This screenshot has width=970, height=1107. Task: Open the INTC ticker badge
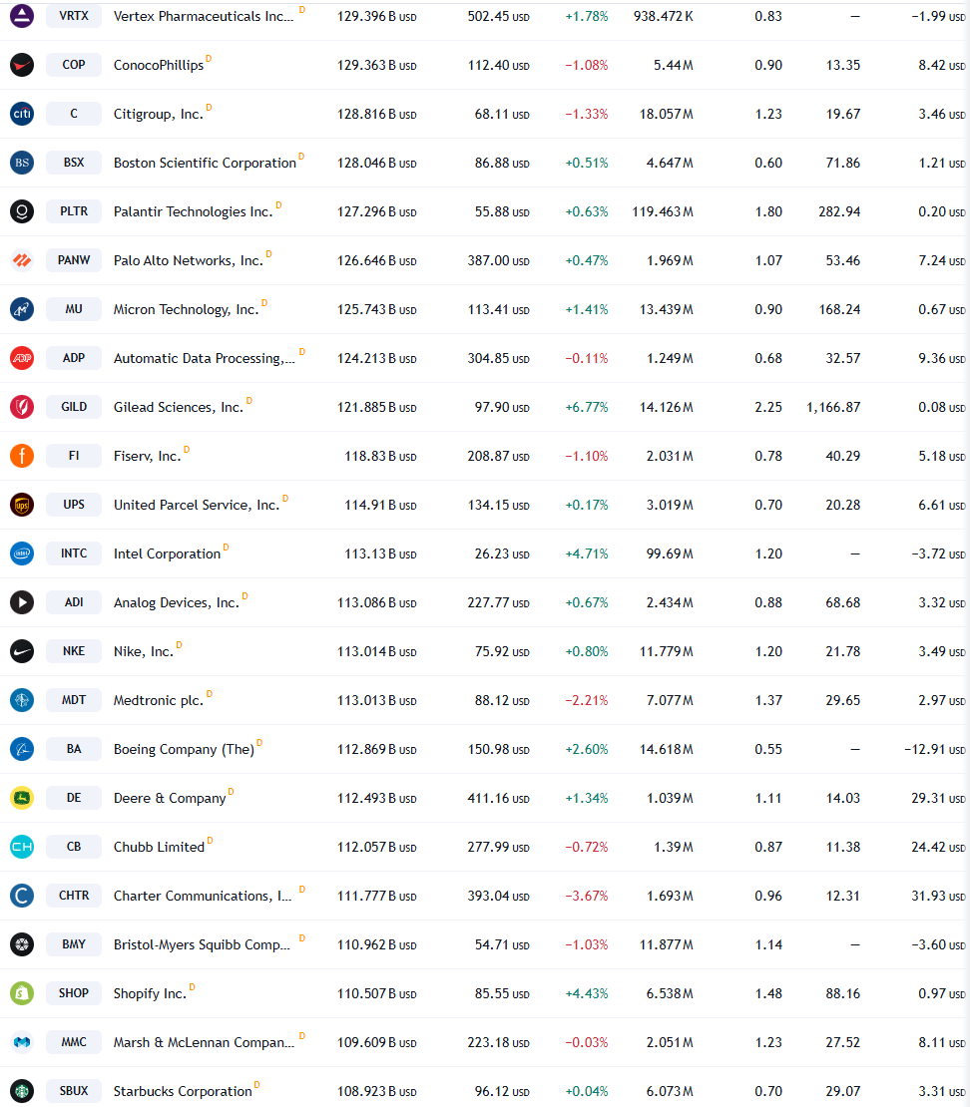(74, 553)
